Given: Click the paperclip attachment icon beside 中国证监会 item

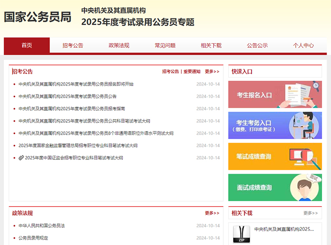Looking at the screenshot, I should pyautogui.click(x=21, y=158).
